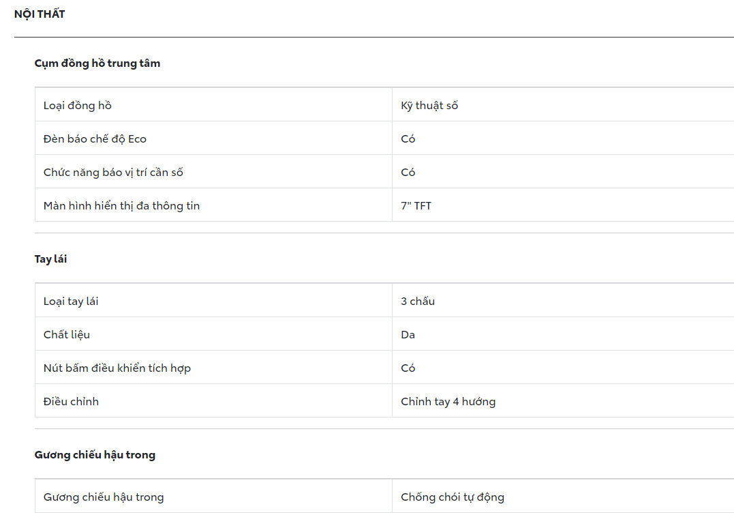Click the Đèn báo chế độ Eco label
The height and width of the screenshot is (513, 734).
coord(95,139)
